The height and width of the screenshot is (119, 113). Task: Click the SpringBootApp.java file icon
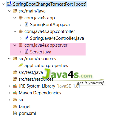[27, 24]
